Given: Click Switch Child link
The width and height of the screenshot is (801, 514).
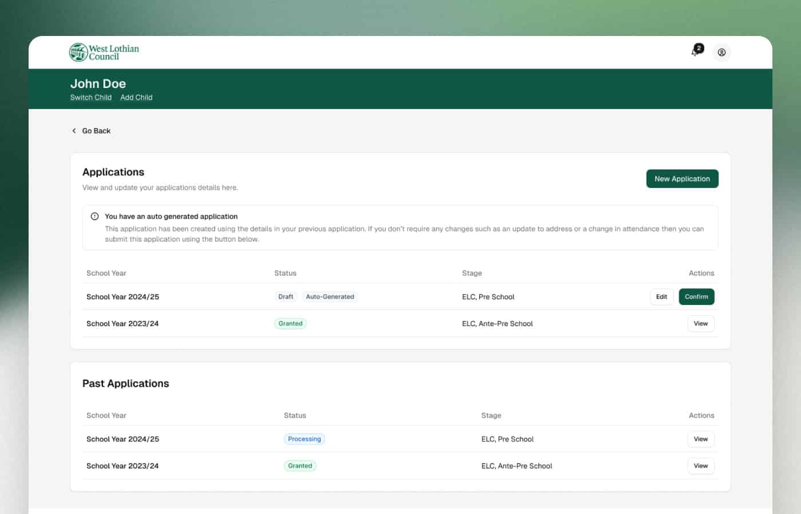Looking at the screenshot, I should click(x=90, y=98).
